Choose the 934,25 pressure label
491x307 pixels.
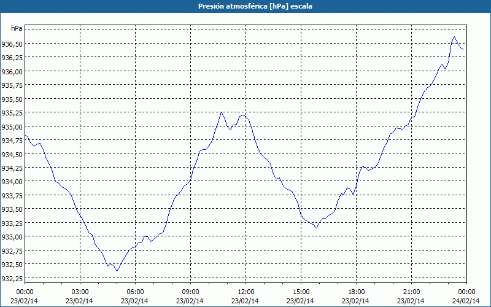tap(12, 168)
